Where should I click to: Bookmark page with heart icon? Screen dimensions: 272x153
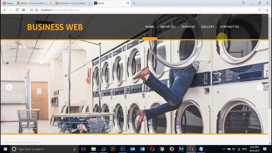coord(260,10)
